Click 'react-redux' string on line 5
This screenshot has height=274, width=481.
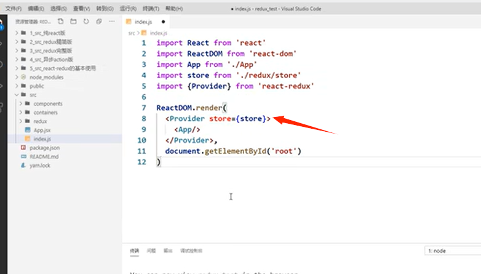[x=286, y=86]
